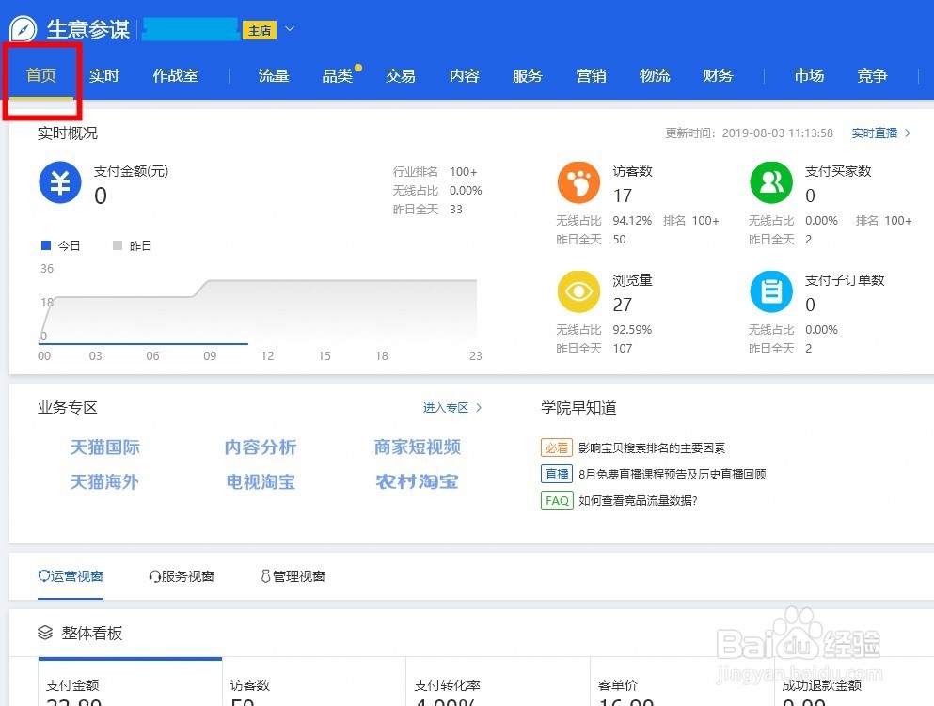This screenshot has height=706, width=934.
Task: Open the 天猫国际 business zone
Action: 104,447
